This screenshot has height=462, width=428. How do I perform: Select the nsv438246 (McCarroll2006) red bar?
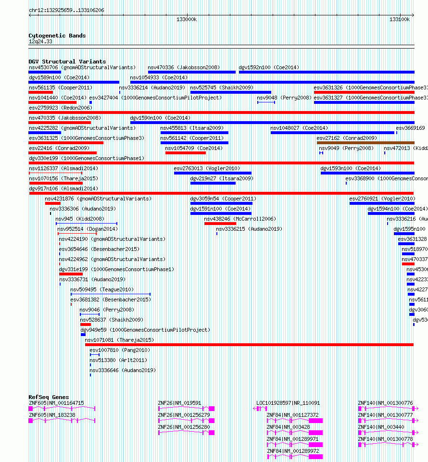pos(220,224)
